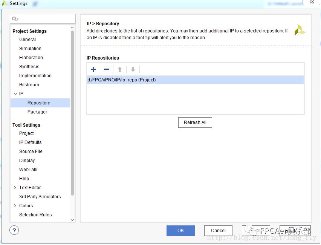Open Display settings
Screen dimensions: 321x245
[x=27, y=161]
